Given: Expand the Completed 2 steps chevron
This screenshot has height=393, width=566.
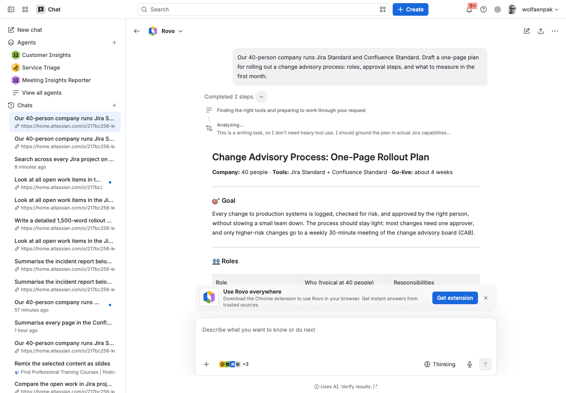Looking at the screenshot, I should (x=261, y=97).
